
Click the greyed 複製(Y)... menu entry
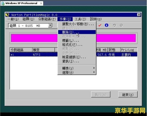coord(77,49)
